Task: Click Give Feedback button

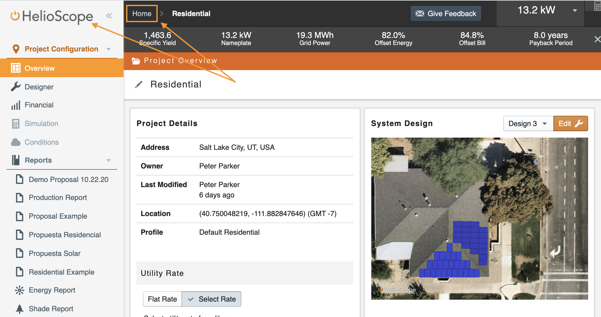Action: tap(446, 14)
